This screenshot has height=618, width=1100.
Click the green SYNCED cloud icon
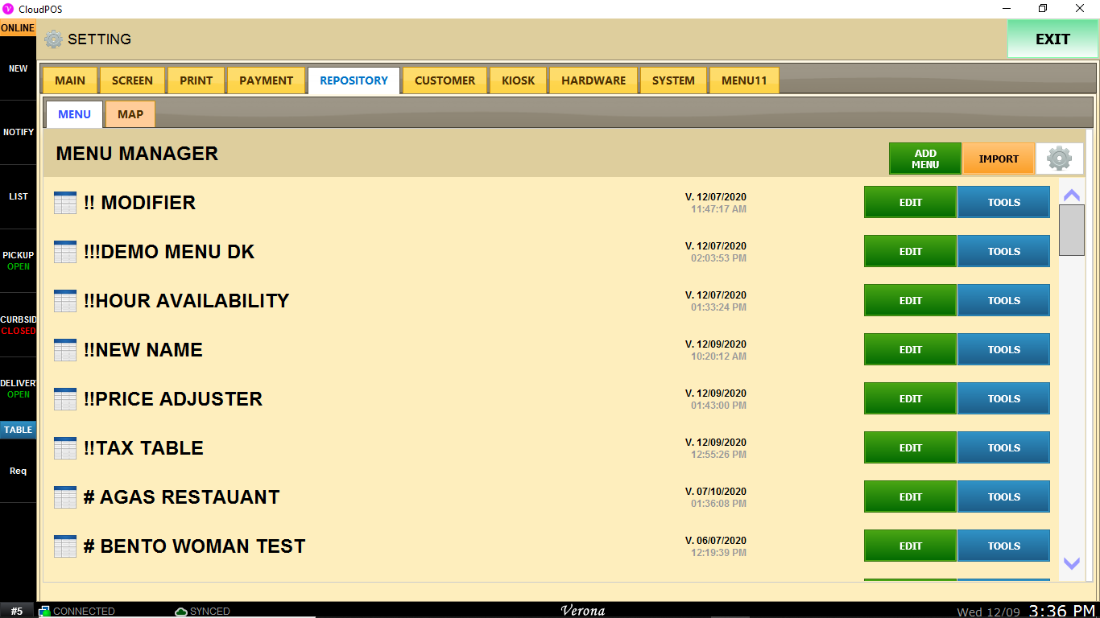[181, 612]
